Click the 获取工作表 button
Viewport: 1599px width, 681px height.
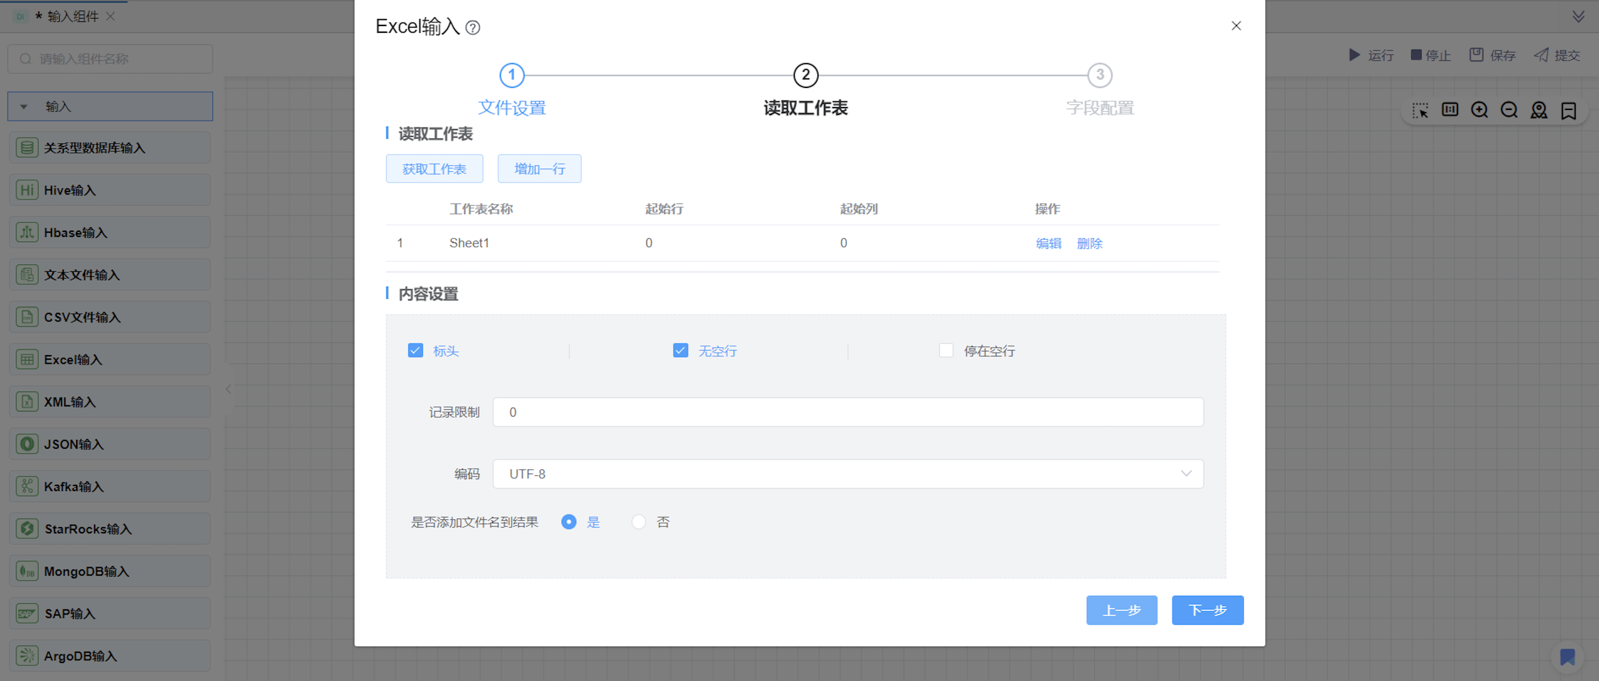click(x=434, y=169)
